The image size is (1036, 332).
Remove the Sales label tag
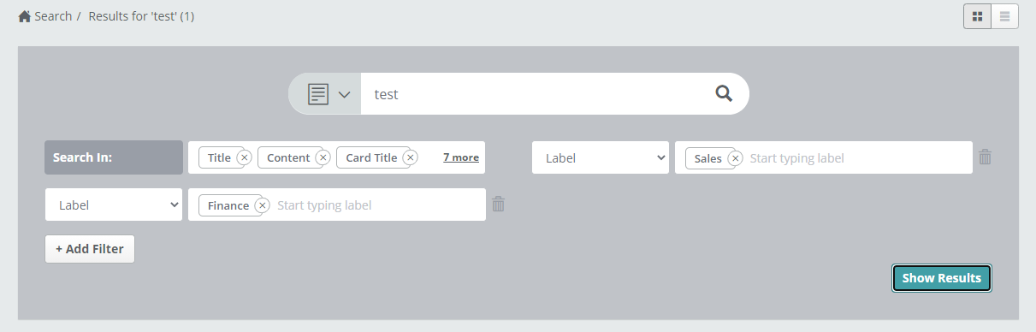(735, 158)
